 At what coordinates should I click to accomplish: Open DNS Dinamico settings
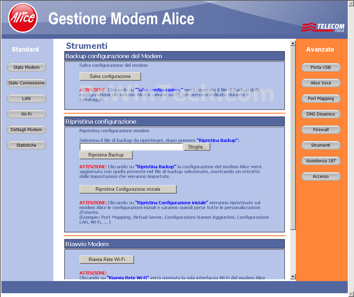tap(321, 114)
